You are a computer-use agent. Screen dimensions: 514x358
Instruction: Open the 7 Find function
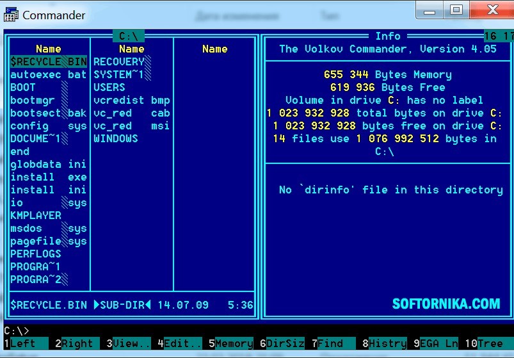[333, 343]
